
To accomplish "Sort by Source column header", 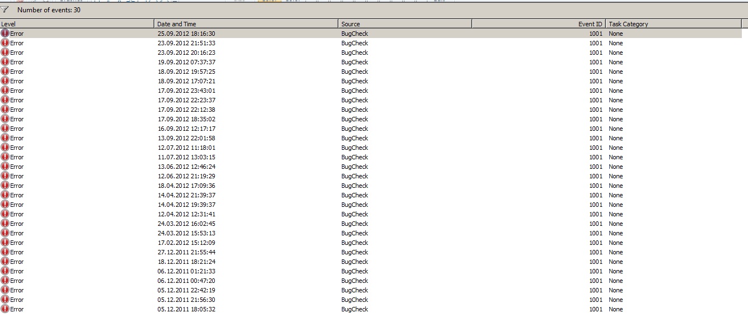I will coord(405,24).
